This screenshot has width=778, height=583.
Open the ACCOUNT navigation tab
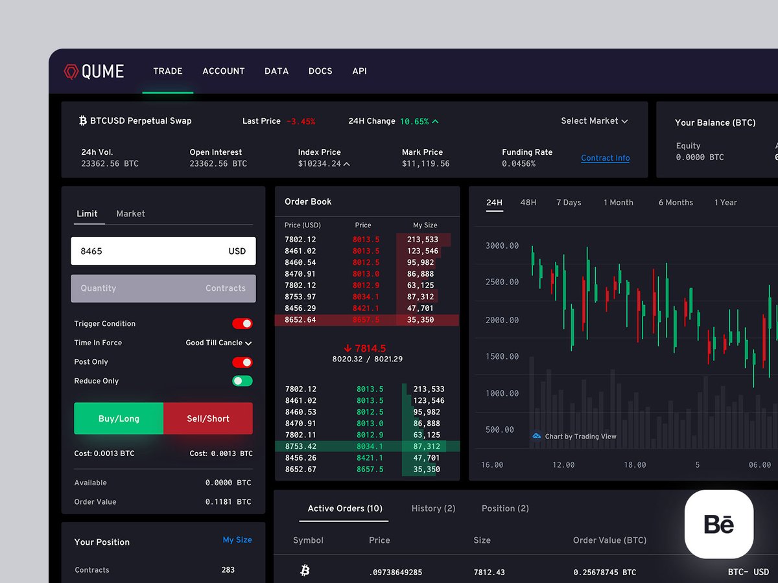[224, 71]
